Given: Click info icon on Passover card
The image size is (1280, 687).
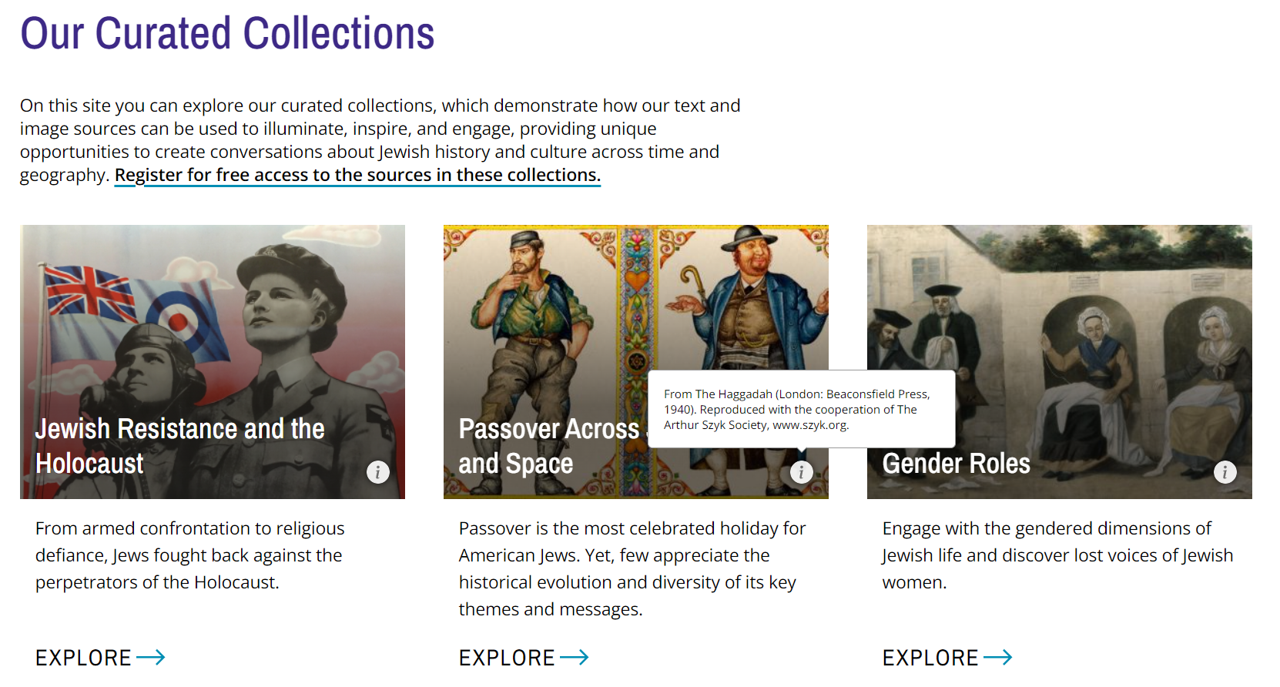Looking at the screenshot, I should pyautogui.click(x=801, y=471).
